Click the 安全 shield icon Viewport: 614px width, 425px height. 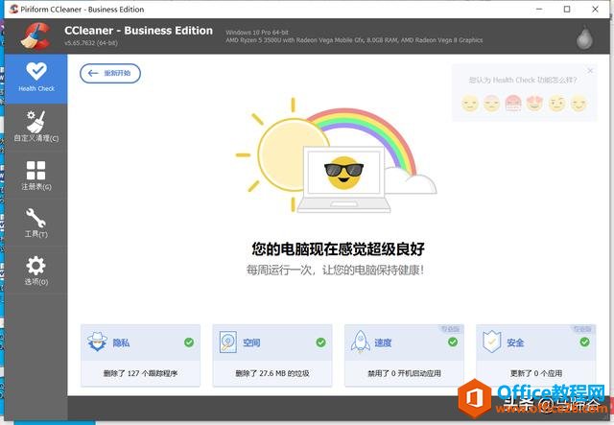[x=492, y=342]
